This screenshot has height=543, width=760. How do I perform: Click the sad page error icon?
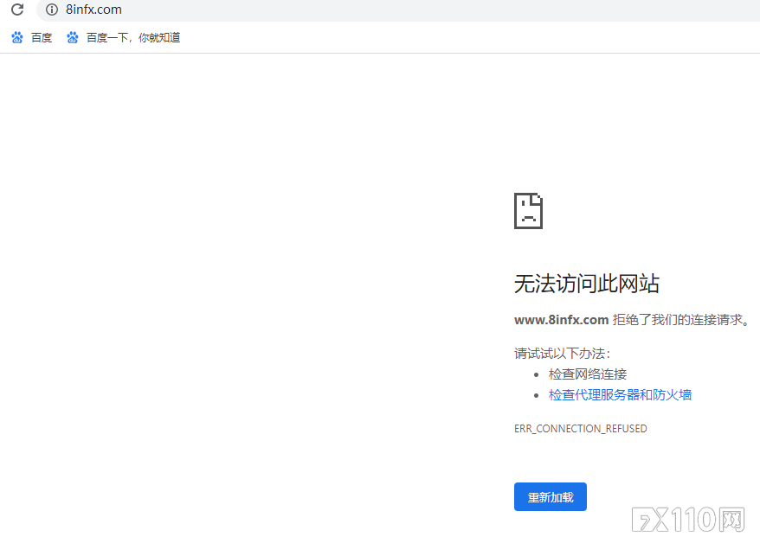(528, 211)
